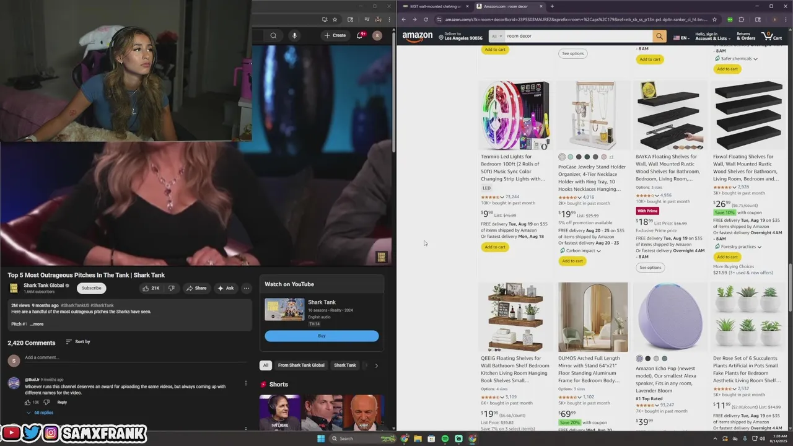
Task: Like the Shark Tank video (21K)
Action: tap(151, 288)
